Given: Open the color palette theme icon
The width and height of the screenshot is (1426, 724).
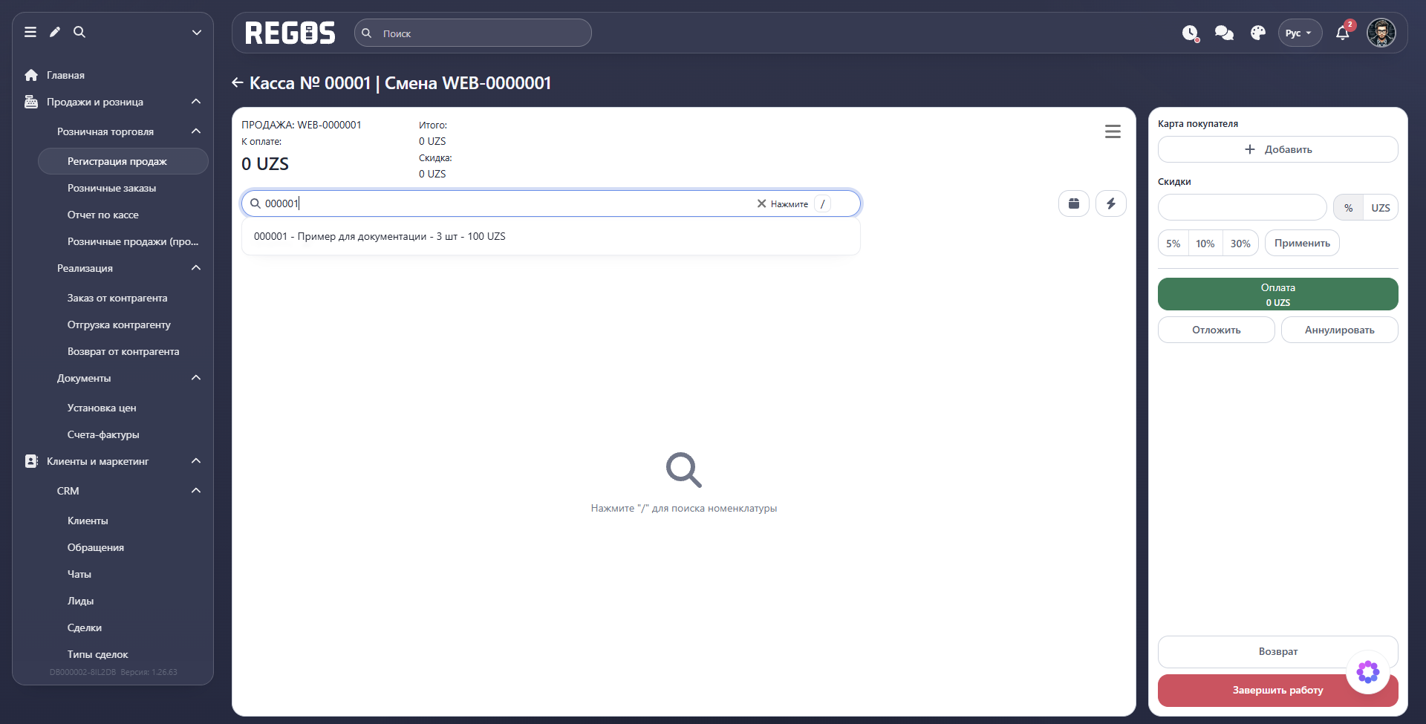Looking at the screenshot, I should click(1258, 33).
